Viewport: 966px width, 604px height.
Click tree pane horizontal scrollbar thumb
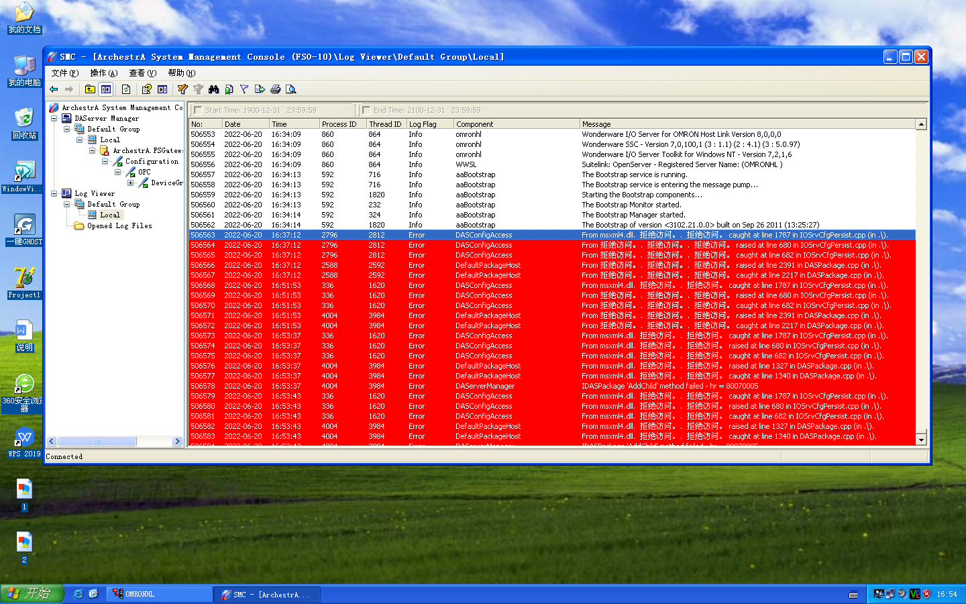97,442
